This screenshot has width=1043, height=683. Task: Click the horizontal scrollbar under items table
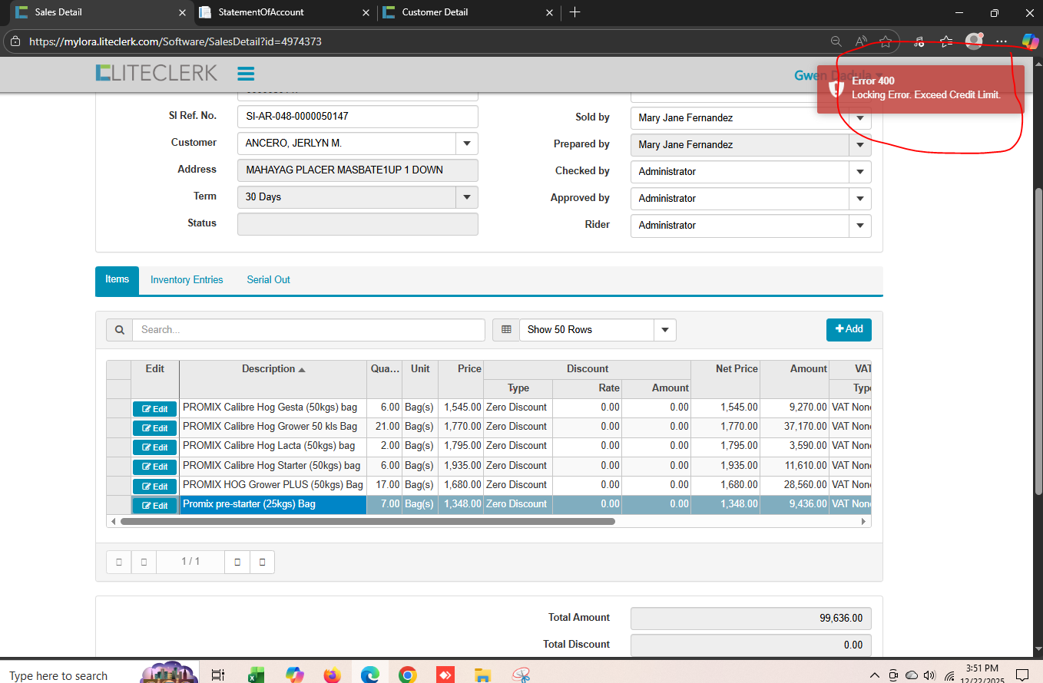(367, 521)
